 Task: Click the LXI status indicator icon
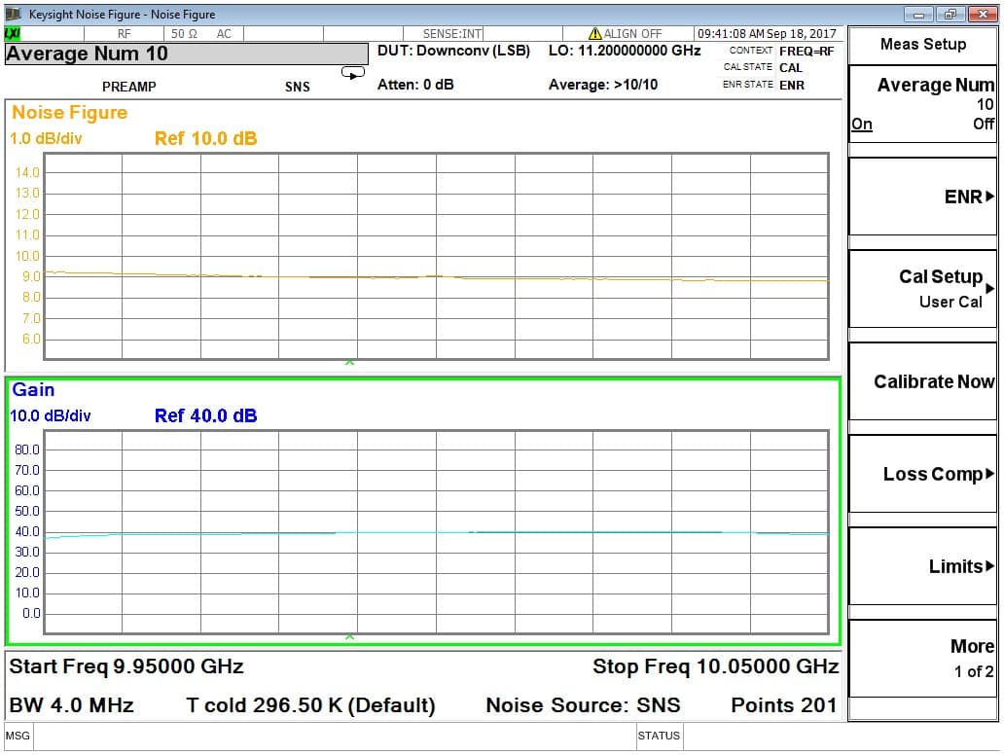click(x=13, y=33)
